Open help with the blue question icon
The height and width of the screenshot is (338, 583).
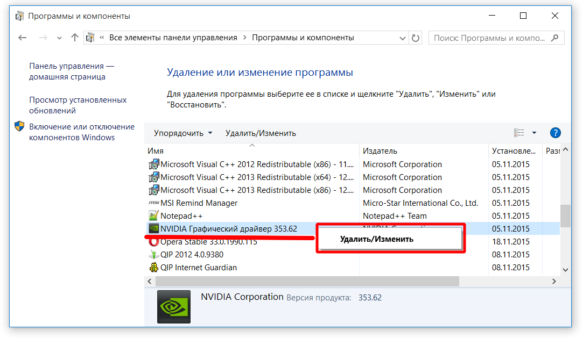pos(556,133)
